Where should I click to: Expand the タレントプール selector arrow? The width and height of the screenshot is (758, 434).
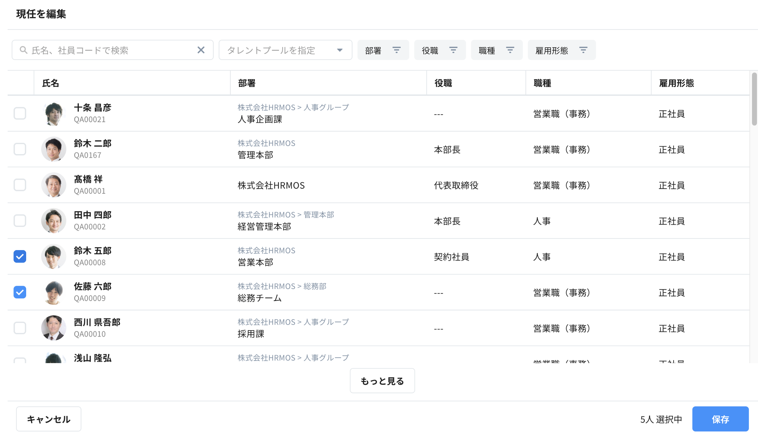pyautogui.click(x=339, y=50)
